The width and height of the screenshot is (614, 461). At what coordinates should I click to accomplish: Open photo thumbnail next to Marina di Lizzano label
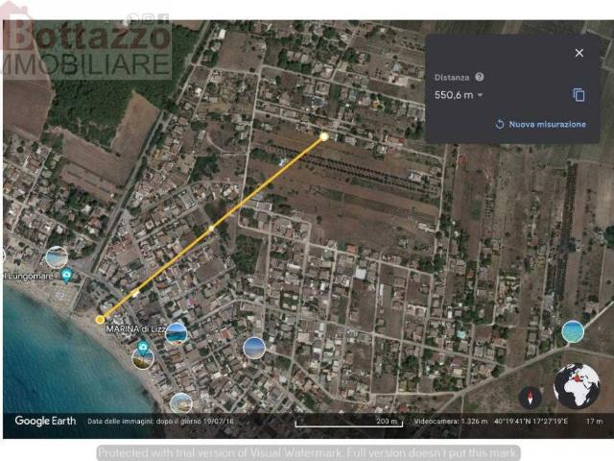[177, 332]
